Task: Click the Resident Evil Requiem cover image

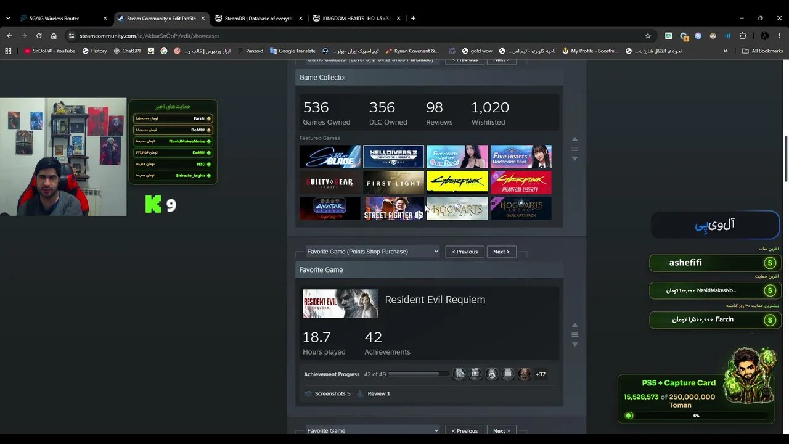Action: click(x=340, y=304)
